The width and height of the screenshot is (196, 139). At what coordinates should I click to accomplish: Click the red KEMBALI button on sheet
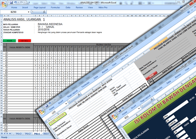(24, 41)
